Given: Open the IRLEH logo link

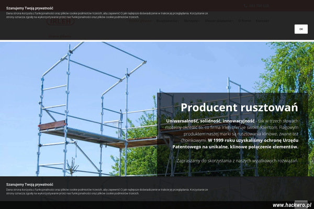Looking at the screenshot, I should (61, 21).
